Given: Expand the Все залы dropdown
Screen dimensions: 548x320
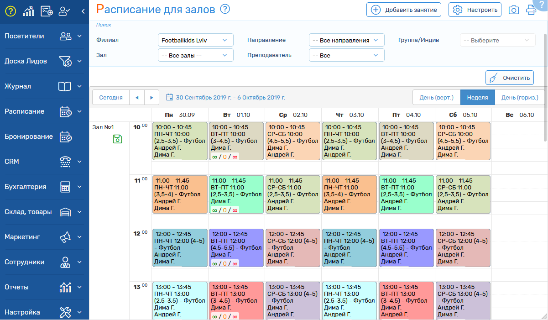Looking at the screenshot, I should pos(195,55).
